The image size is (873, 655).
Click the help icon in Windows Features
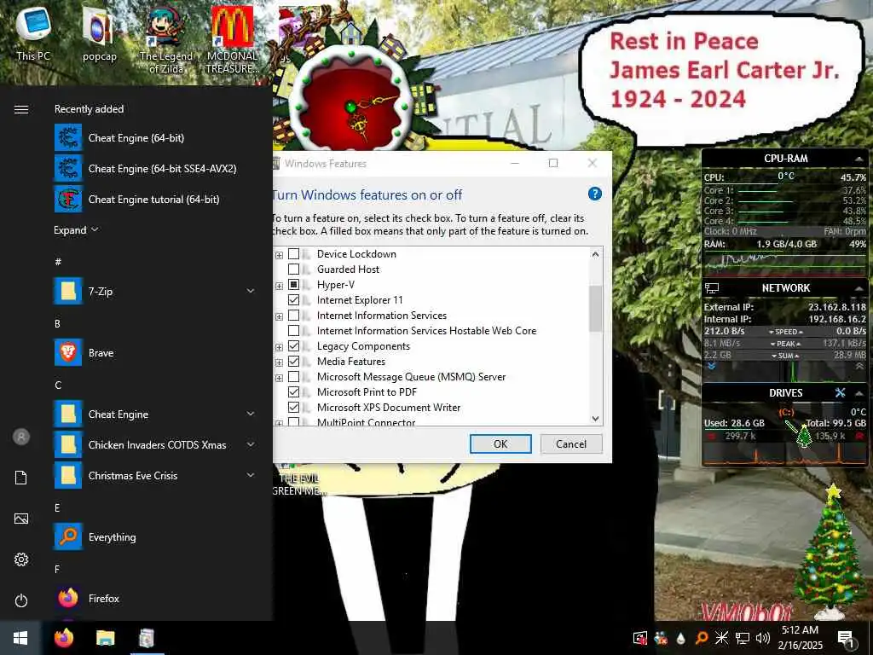594,194
